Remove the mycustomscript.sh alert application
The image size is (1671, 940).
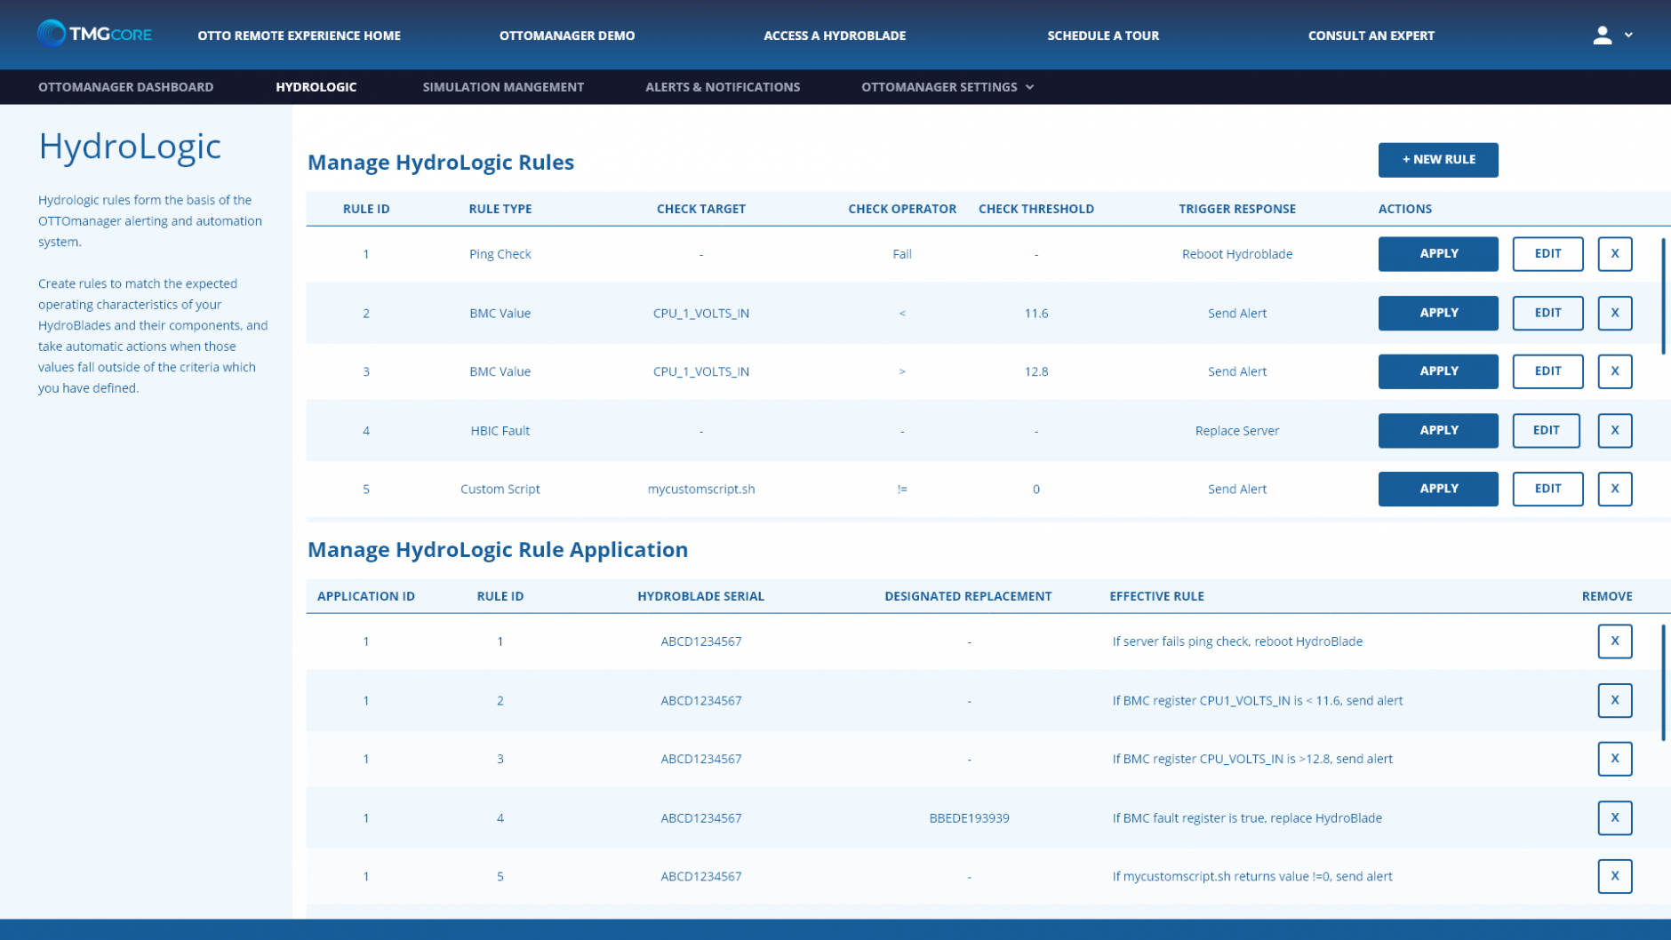coord(1615,876)
